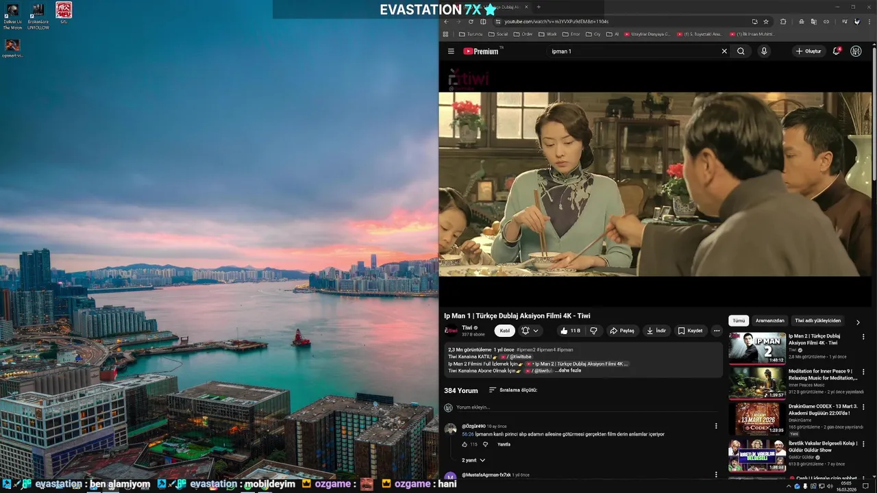Viewport: 877px width, 493px height.
Task: Click the Ip Man video player
Action: point(655,184)
